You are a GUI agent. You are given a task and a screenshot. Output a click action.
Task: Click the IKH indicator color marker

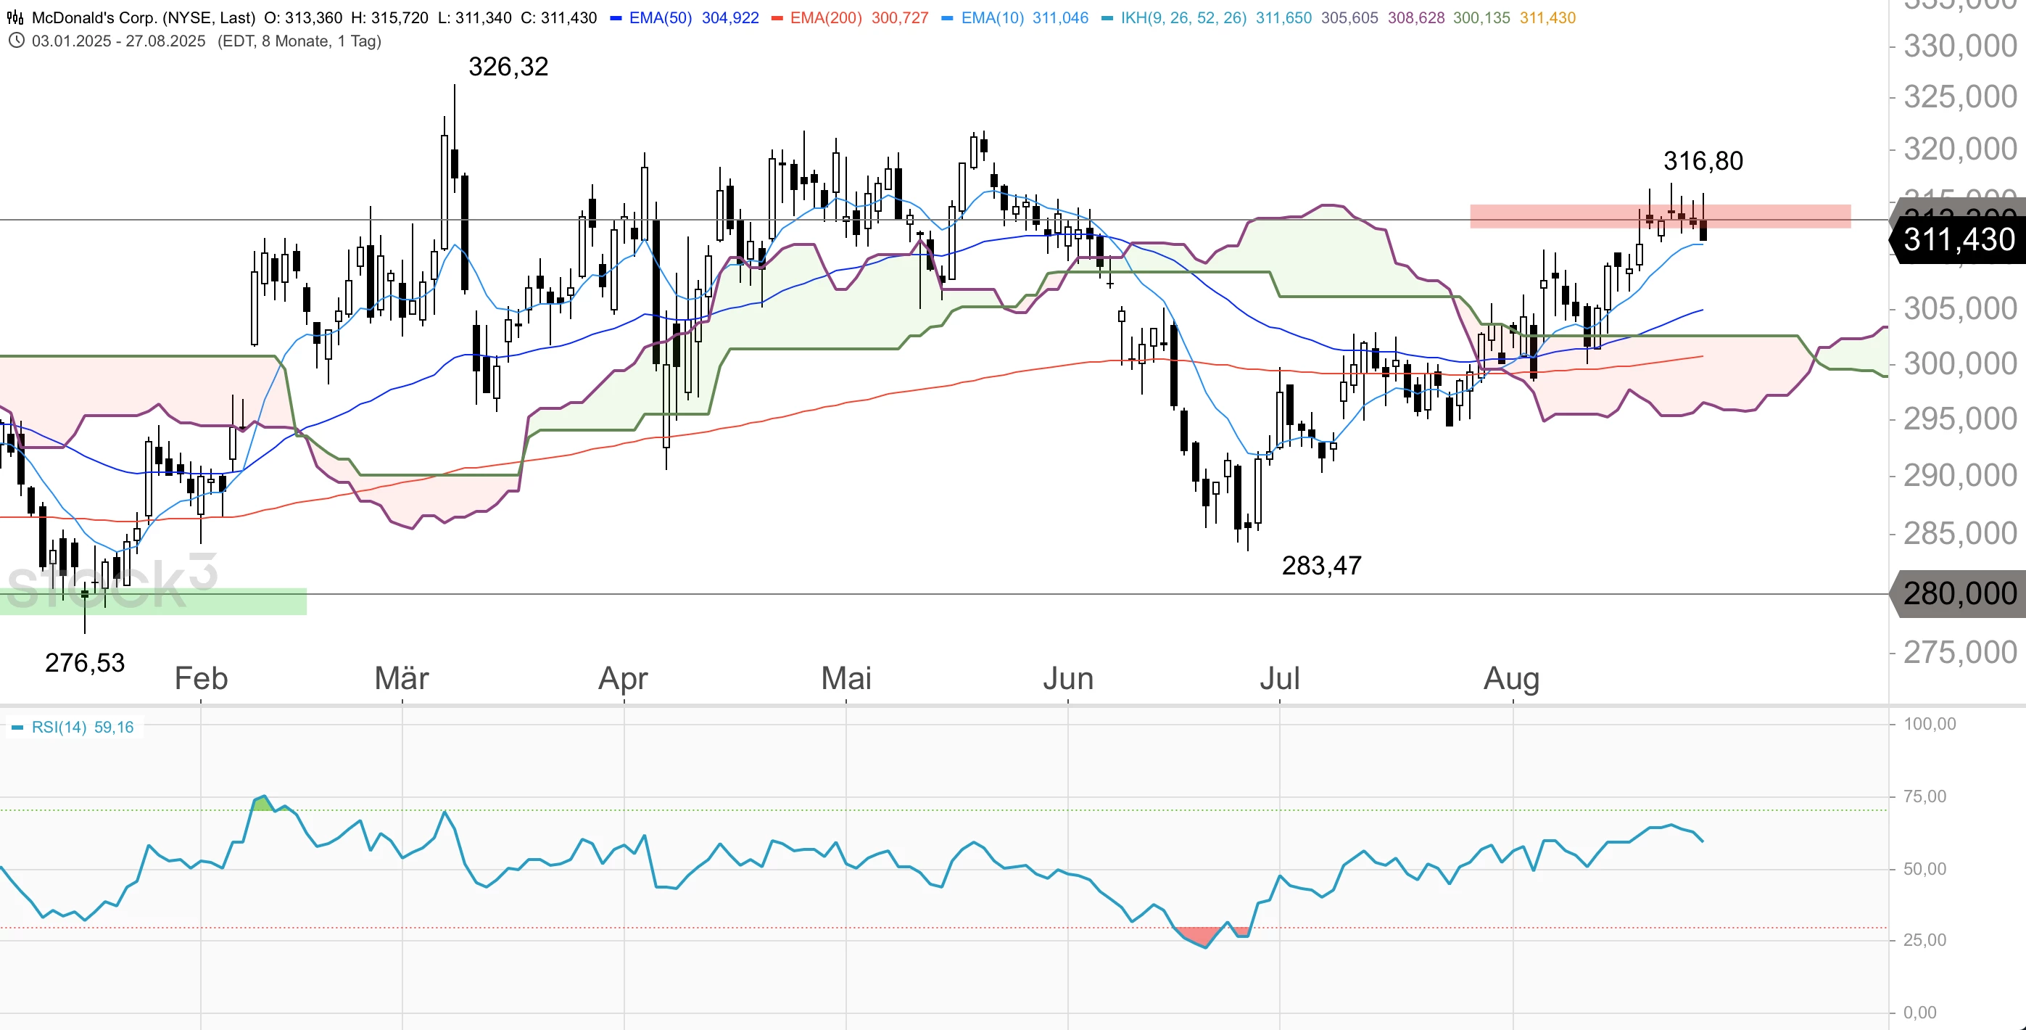point(1107,18)
